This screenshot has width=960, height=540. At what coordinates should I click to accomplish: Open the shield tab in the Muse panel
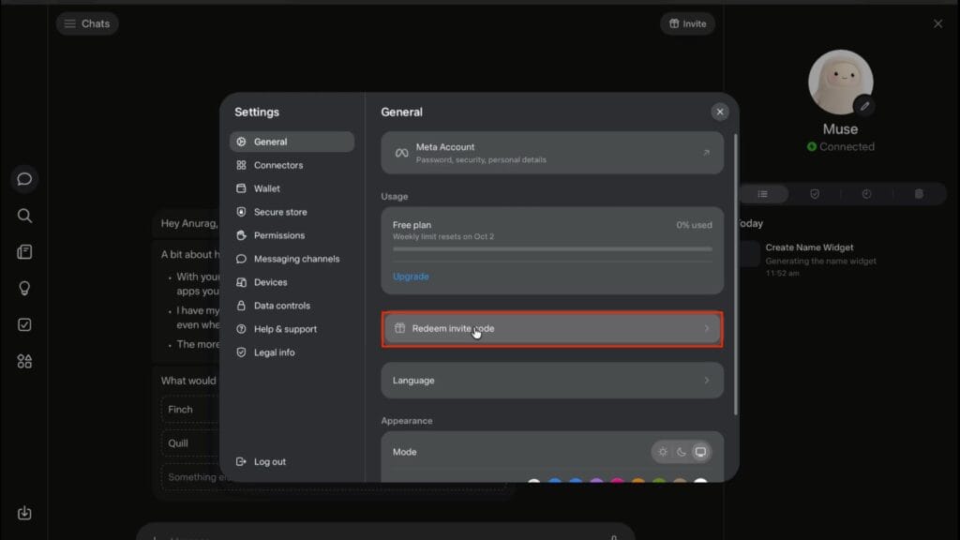coord(815,194)
